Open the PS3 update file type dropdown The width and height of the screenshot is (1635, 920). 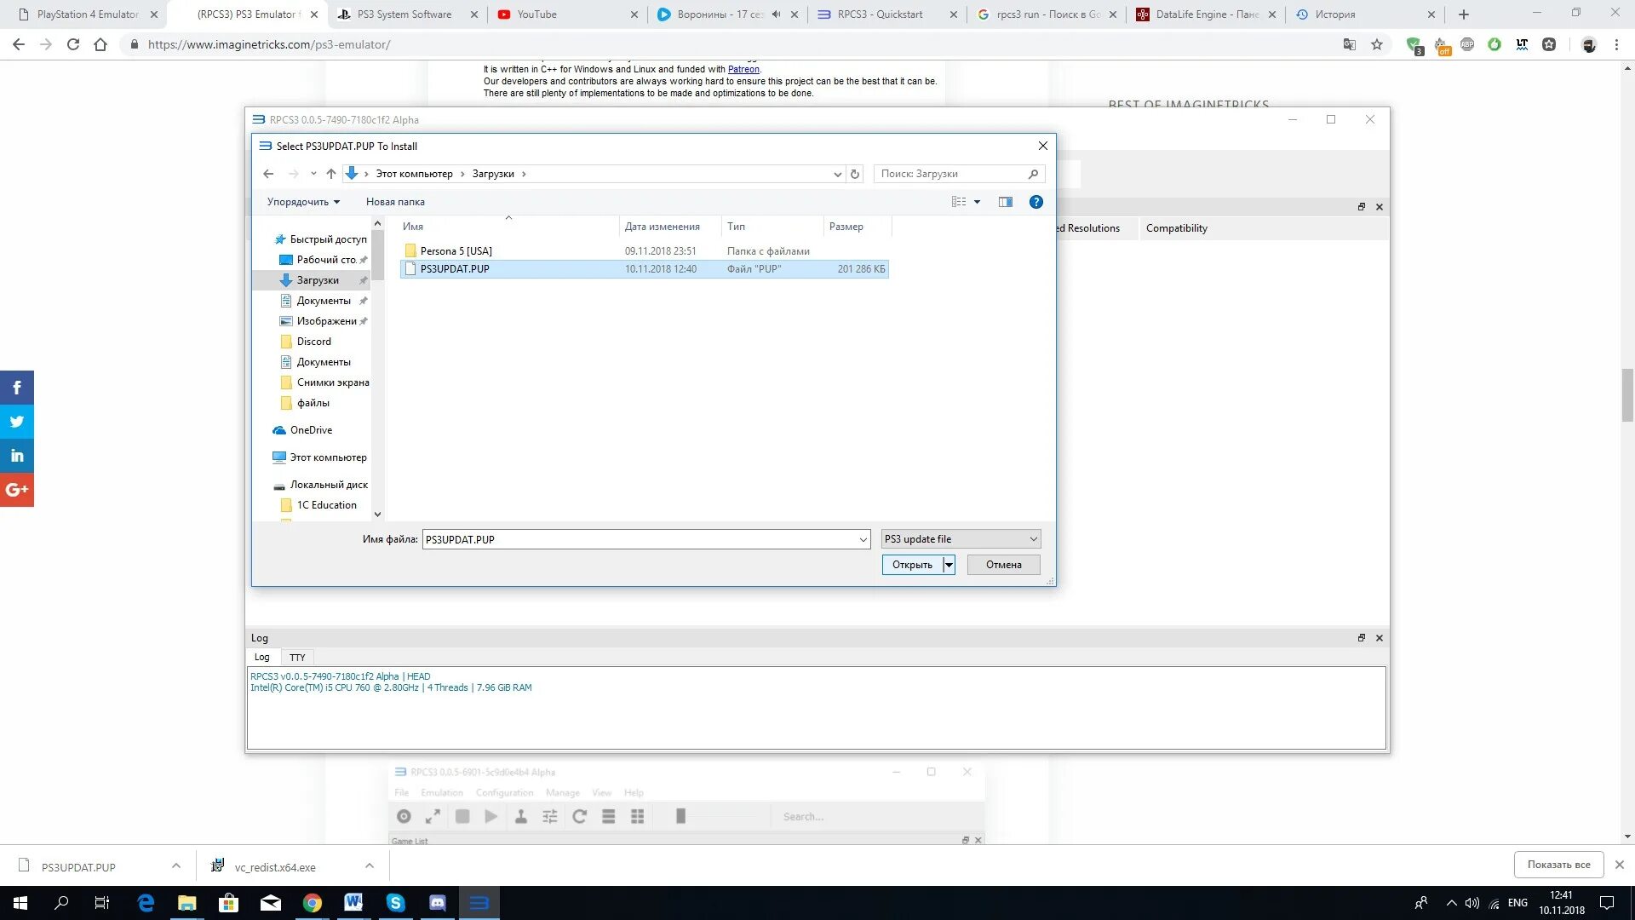(961, 539)
